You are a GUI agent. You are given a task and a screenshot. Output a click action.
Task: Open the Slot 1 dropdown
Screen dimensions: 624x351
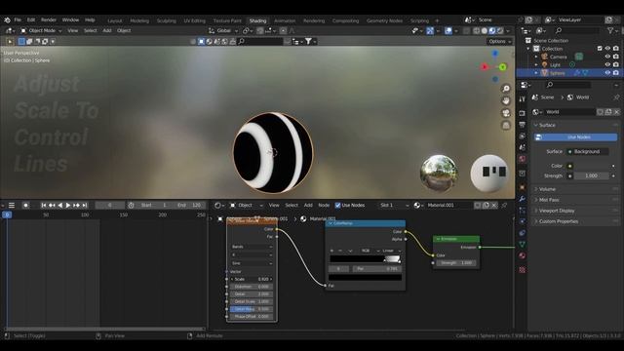(394, 206)
